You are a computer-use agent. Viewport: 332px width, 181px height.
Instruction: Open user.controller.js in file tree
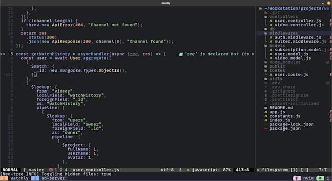point(298,21)
